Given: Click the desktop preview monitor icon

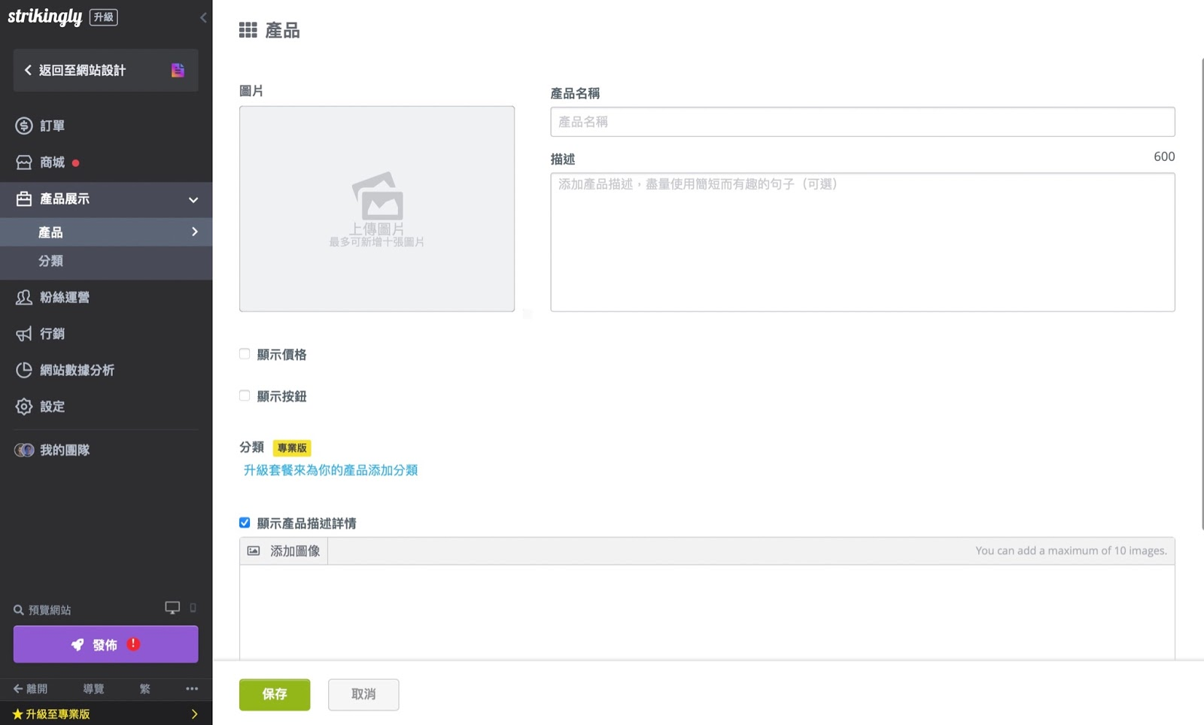Looking at the screenshot, I should [x=172, y=608].
